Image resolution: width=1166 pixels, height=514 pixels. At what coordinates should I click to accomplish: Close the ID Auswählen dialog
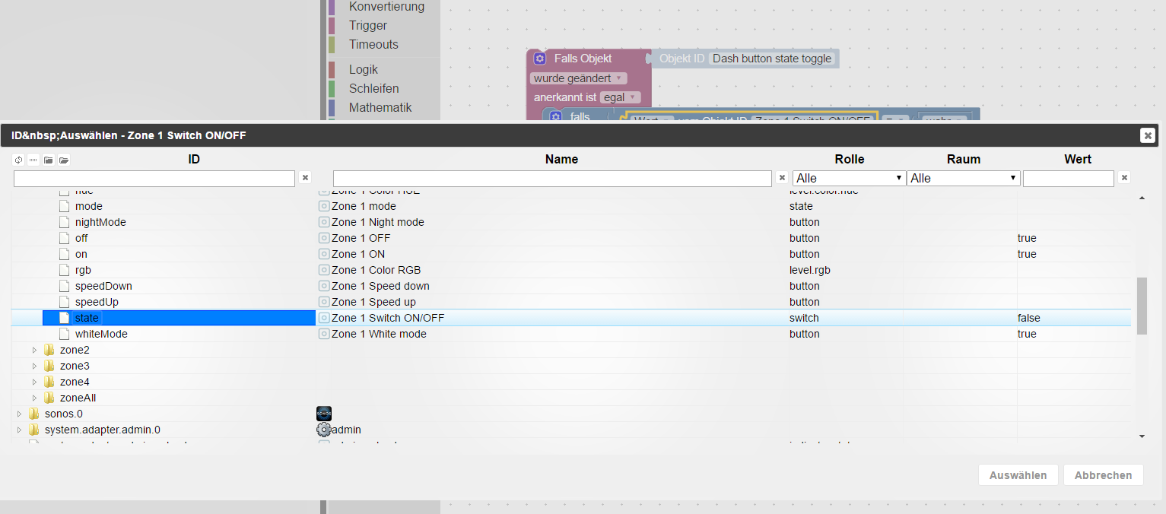(x=1148, y=135)
